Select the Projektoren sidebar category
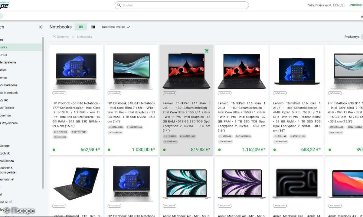Viewport: 363px width, 217px height. [x=9, y=123]
